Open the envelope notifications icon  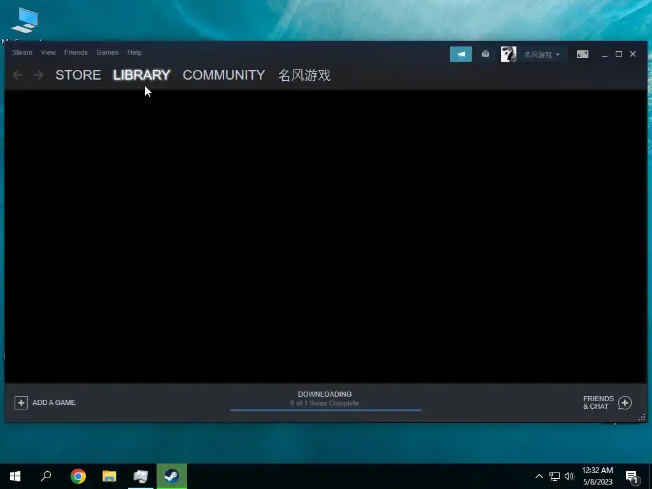coord(485,53)
